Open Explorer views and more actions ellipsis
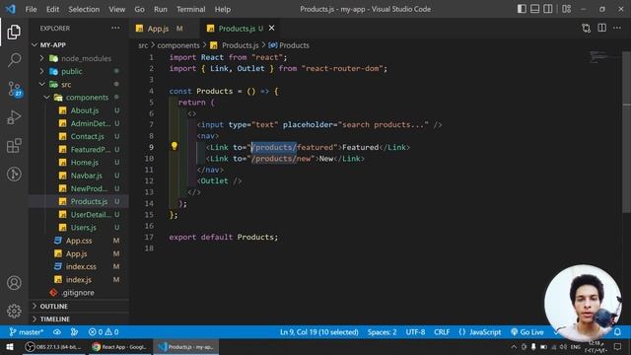The width and height of the screenshot is (631, 355). [x=115, y=28]
